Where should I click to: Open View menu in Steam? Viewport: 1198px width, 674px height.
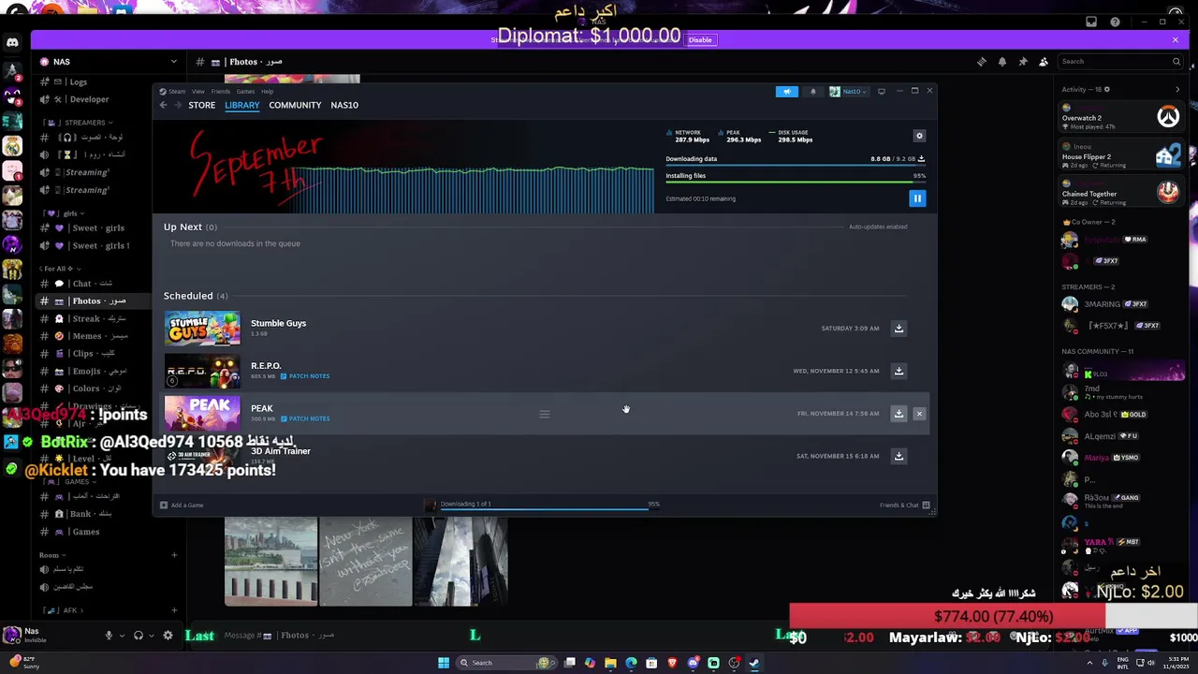(x=198, y=92)
